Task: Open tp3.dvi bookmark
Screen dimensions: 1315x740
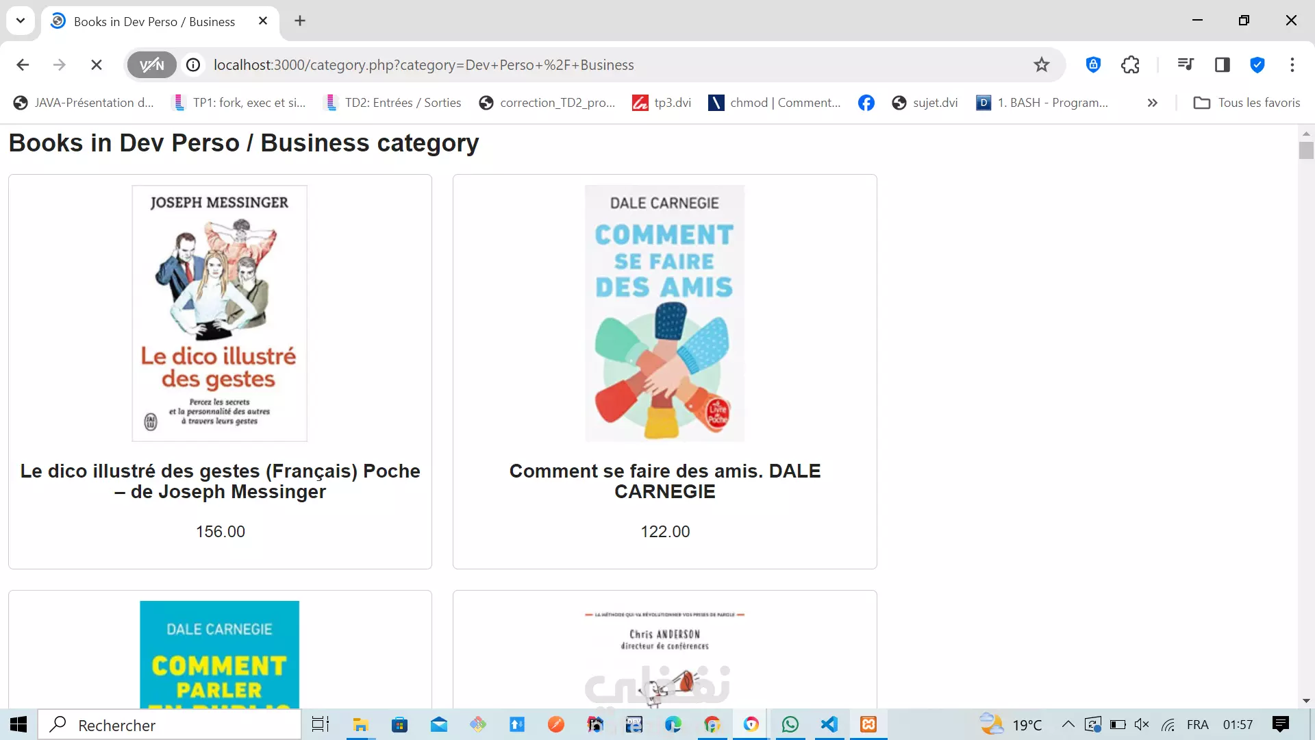Action: [662, 103]
